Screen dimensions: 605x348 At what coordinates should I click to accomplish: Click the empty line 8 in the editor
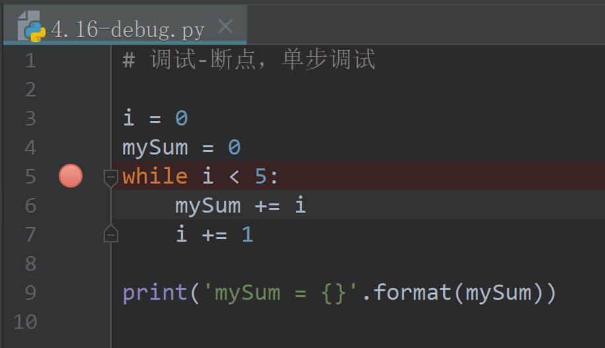[x=330, y=263]
